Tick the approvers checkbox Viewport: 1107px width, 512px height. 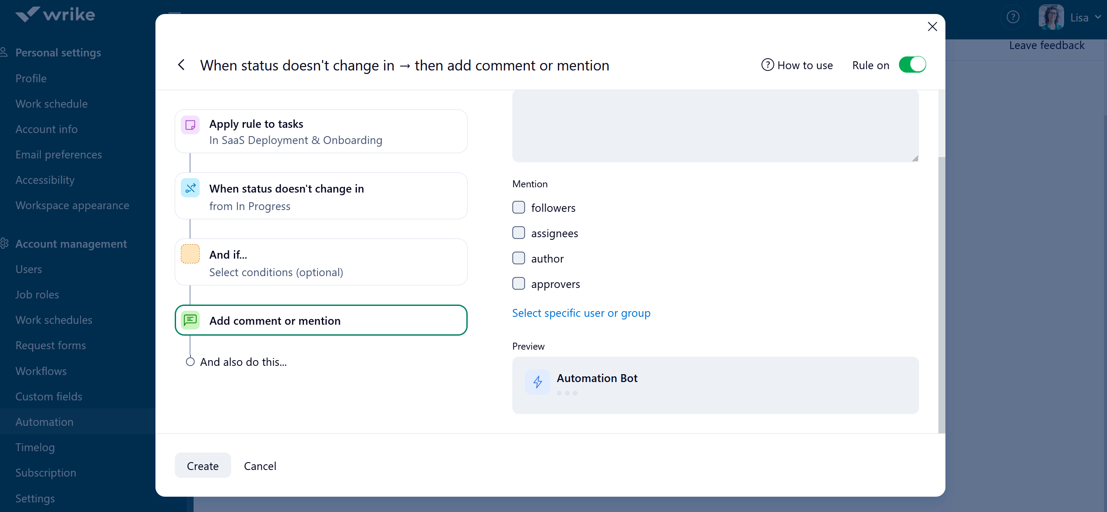click(x=518, y=284)
